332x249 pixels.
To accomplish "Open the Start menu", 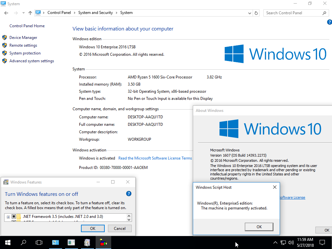I will pos(8,243).
